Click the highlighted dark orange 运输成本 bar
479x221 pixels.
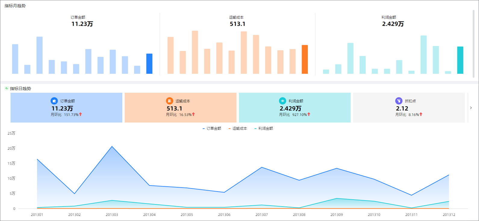pyautogui.click(x=305, y=59)
